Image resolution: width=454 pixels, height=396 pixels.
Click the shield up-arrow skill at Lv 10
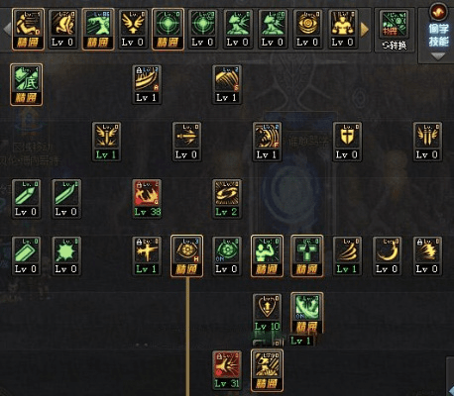click(x=267, y=313)
